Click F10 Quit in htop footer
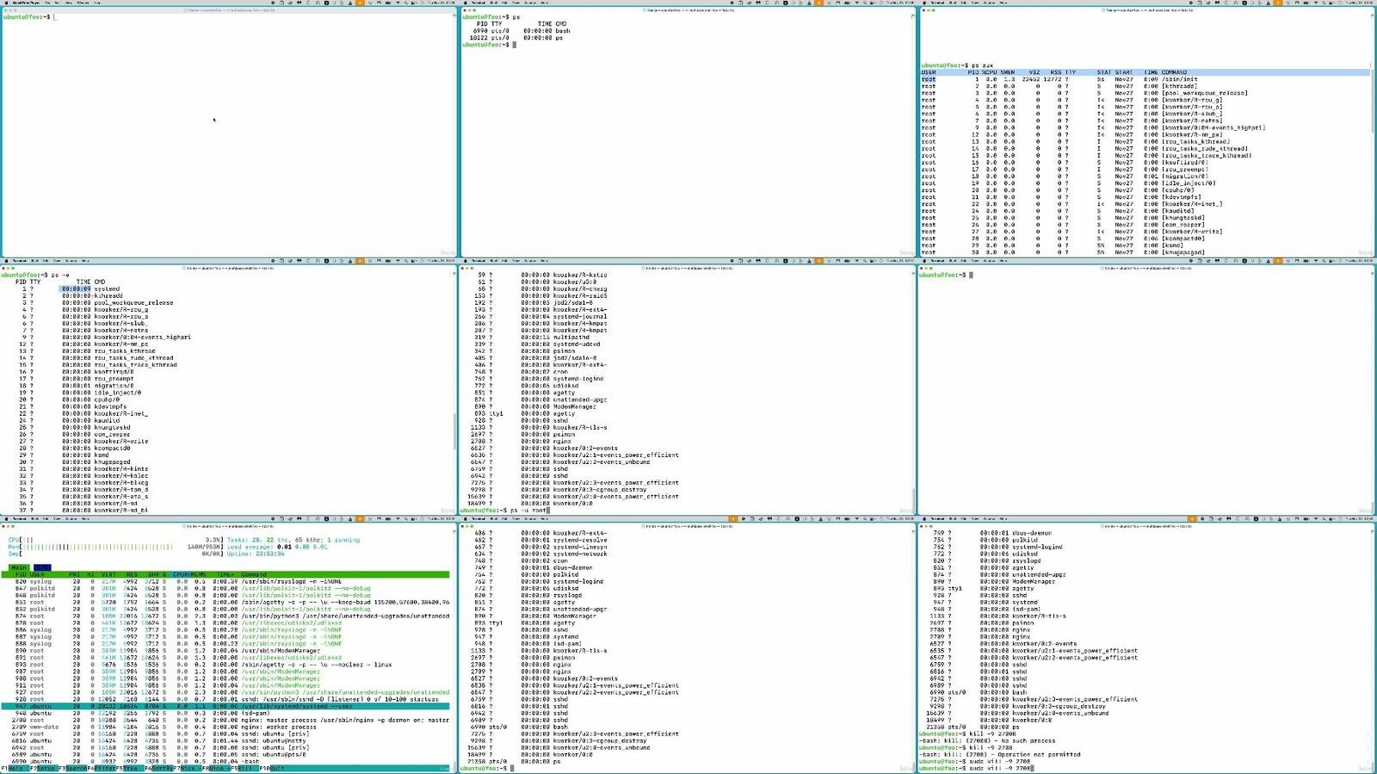This screenshot has width=1377, height=774. click(272, 768)
